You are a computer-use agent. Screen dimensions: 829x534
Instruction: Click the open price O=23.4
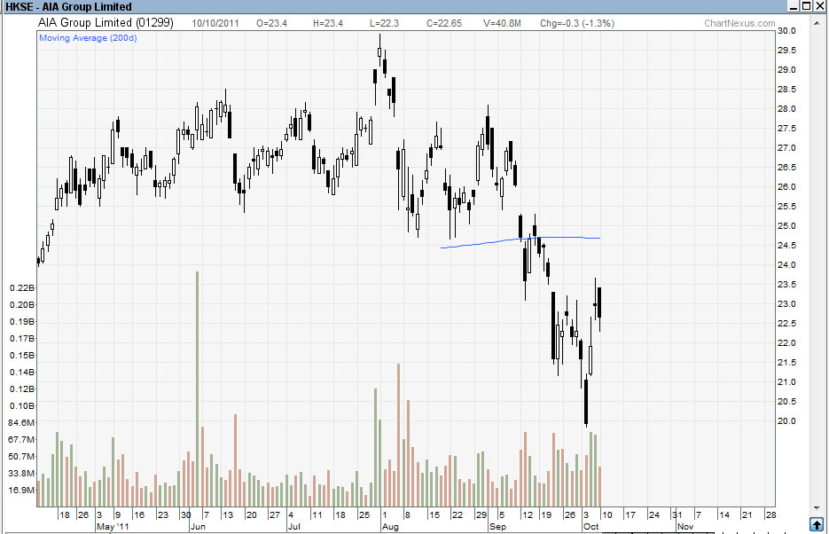[x=271, y=23]
